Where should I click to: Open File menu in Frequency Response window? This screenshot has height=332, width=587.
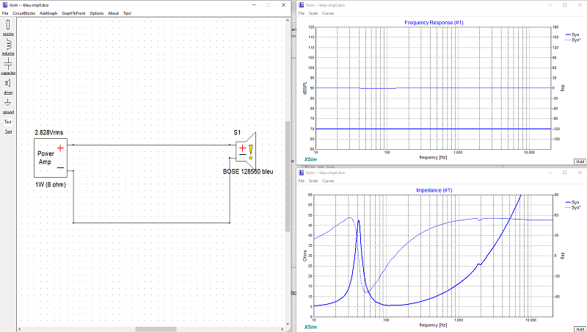302,13
